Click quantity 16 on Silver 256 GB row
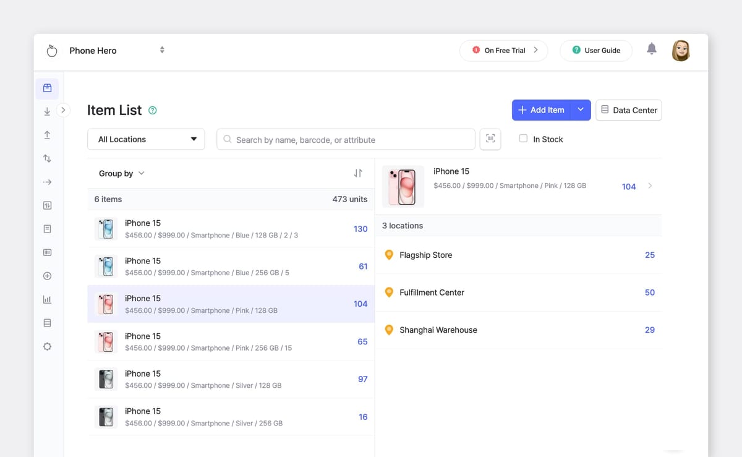Viewport: 742px width, 457px height. [363, 417]
